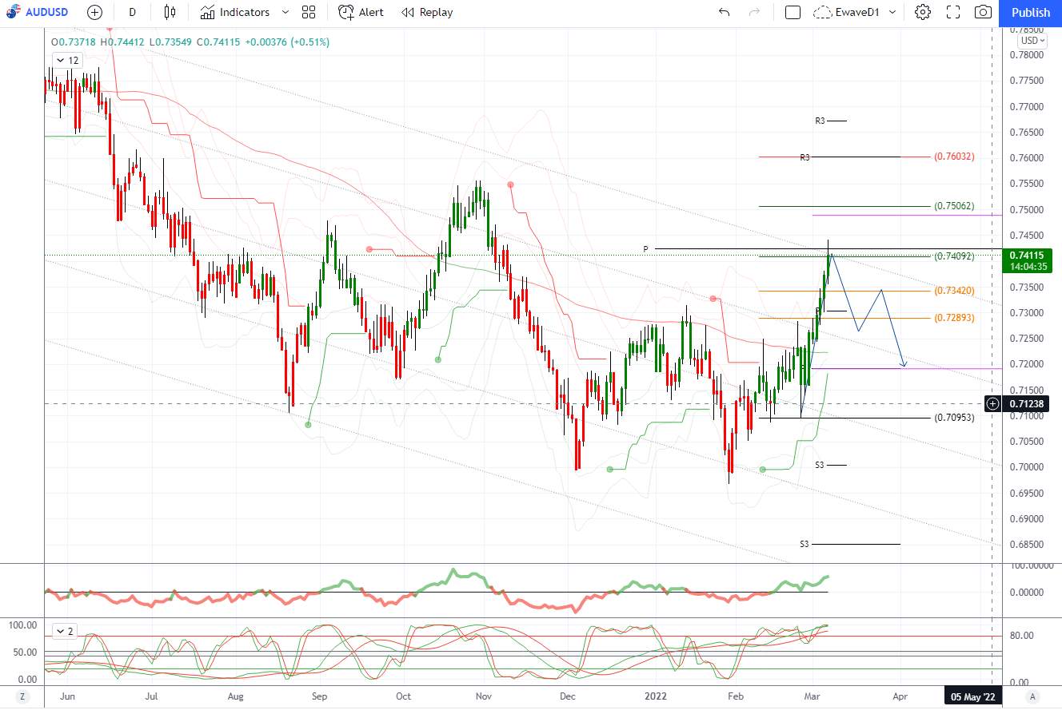Click the green (0.75062) level label
Viewport: 1062px width, 710px height.
click(x=953, y=206)
